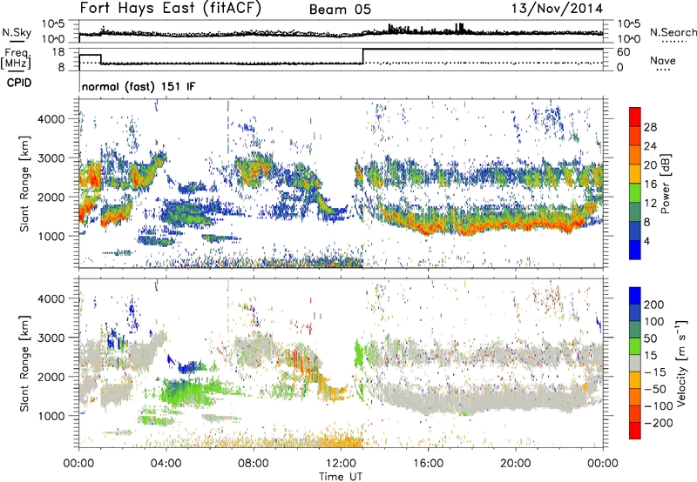Click the "60" Nave tick label
The width and height of the screenshot is (697, 482).
pyautogui.click(x=624, y=52)
